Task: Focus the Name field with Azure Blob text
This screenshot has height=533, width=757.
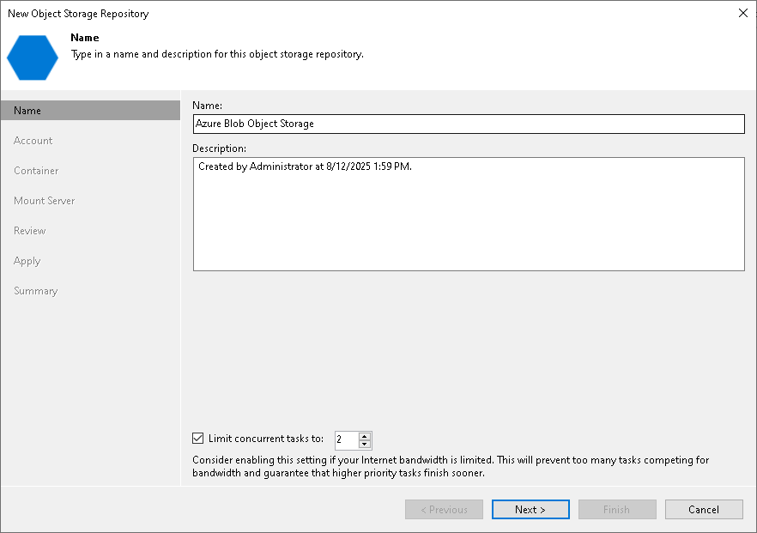Action: [x=469, y=124]
